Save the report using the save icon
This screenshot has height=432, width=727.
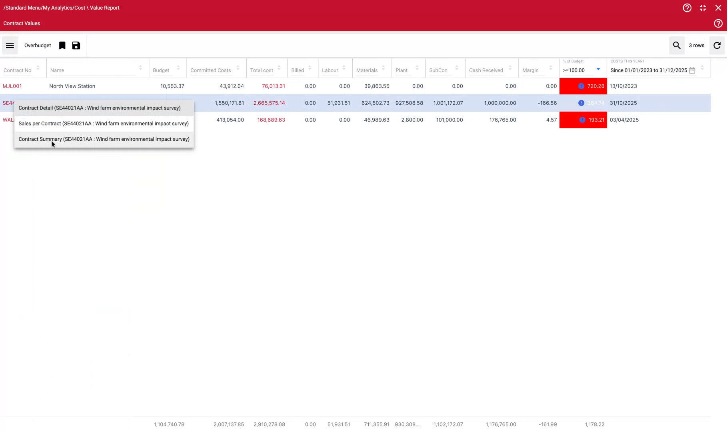point(76,45)
